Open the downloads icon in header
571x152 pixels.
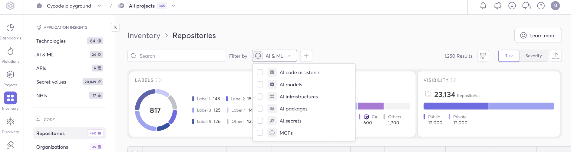[x=512, y=6]
